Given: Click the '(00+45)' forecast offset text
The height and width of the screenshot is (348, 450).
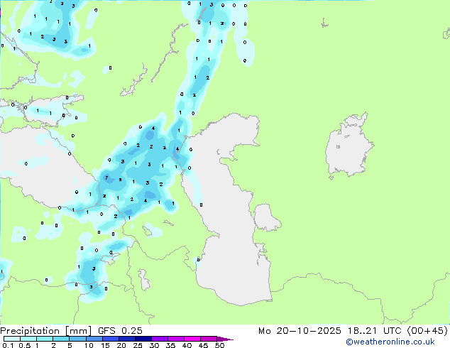Looking at the screenshot, I should 427,331.
